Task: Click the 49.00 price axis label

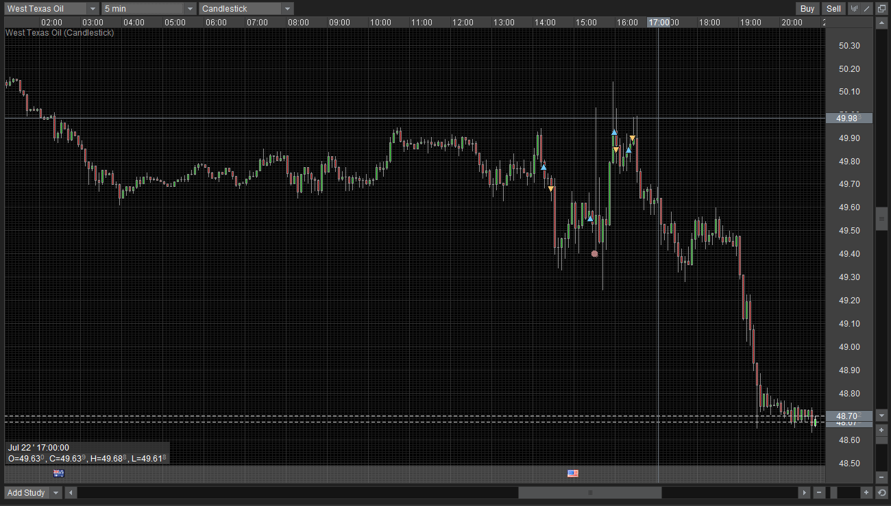Action: [x=849, y=347]
